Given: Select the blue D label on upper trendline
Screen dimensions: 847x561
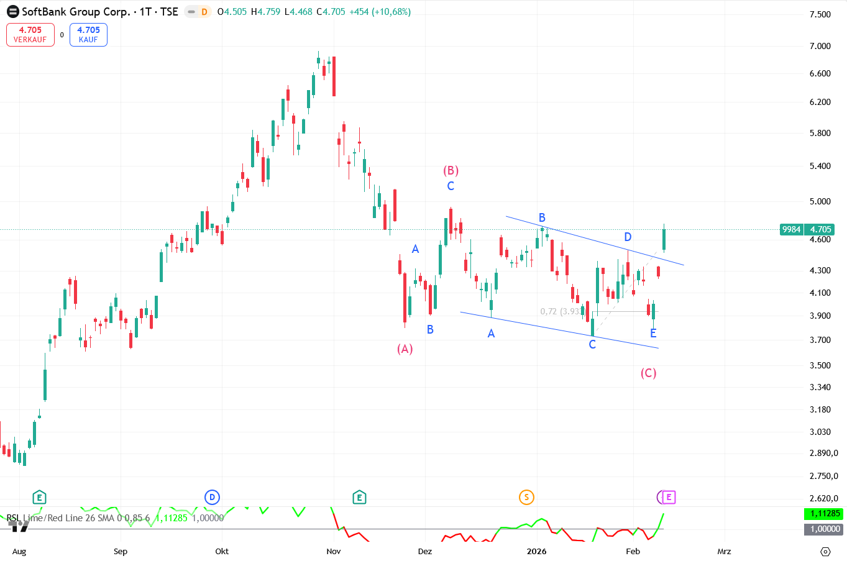Looking at the screenshot, I should click(628, 237).
